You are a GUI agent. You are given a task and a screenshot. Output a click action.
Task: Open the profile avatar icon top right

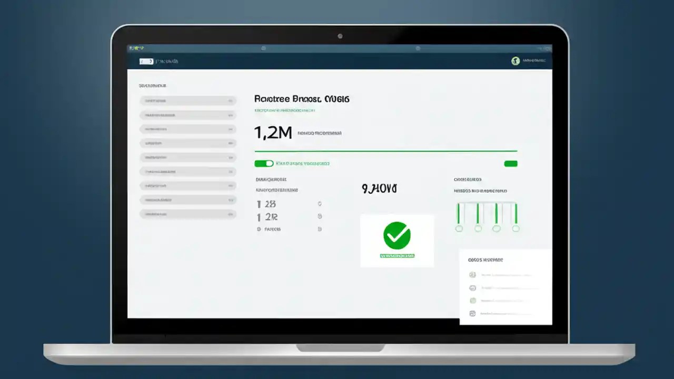click(x=516, y=61)
